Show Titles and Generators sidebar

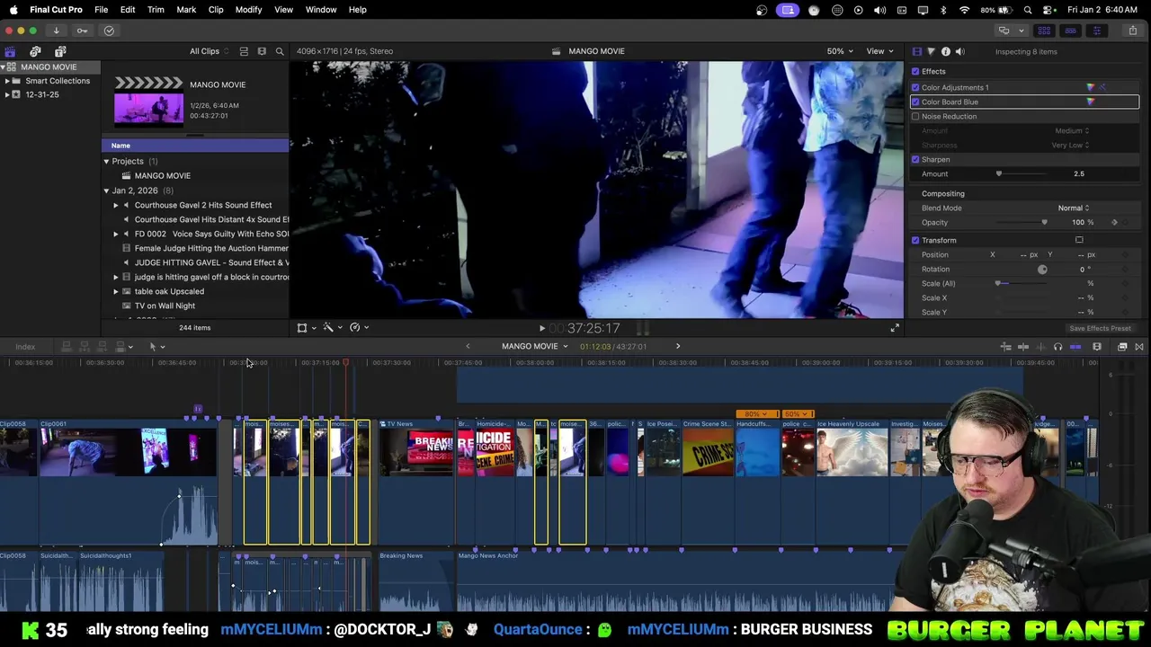click(x=60, y=51)
